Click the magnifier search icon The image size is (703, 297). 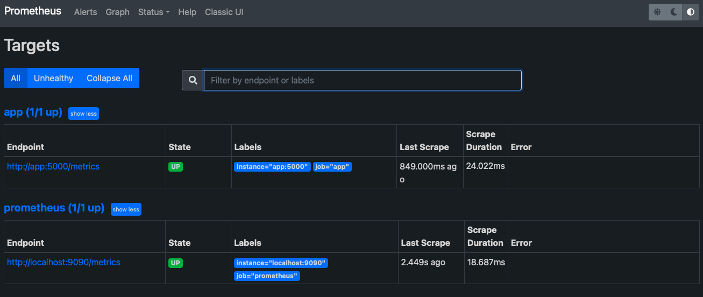pyautogui.click(x=193, y=80)
